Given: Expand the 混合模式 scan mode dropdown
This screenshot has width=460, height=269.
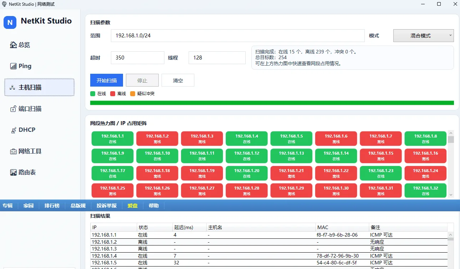Looking at the screenshot, I should point(423,36).
